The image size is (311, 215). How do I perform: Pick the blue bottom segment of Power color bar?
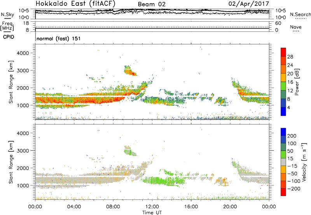pyautogui.click(x=283, y=111)
